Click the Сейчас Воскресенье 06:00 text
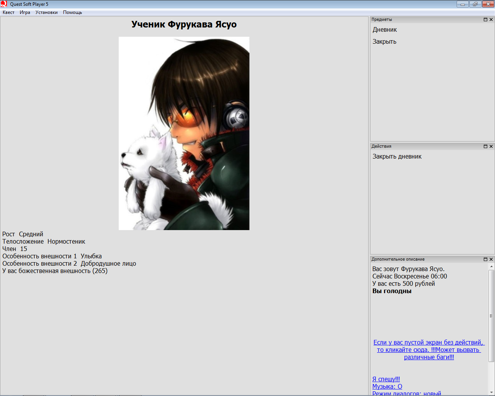This screenshot has width=495, height=396. coord(410,276)
